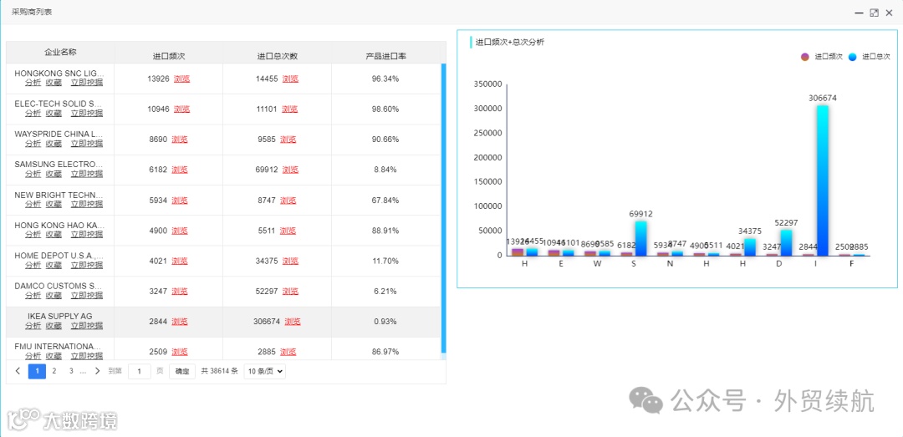Image resolution: width=903 pixels, height=437 pixels.
Task: Click the 共 38614 条 total count text
Action: pyautogui.click(x=219, y=371)
